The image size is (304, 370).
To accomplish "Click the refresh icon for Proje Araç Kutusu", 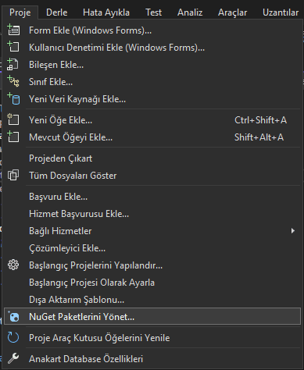I will [13, 337].
